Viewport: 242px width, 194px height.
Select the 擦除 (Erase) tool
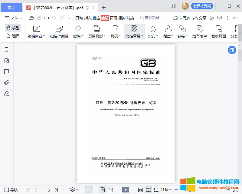78,32
